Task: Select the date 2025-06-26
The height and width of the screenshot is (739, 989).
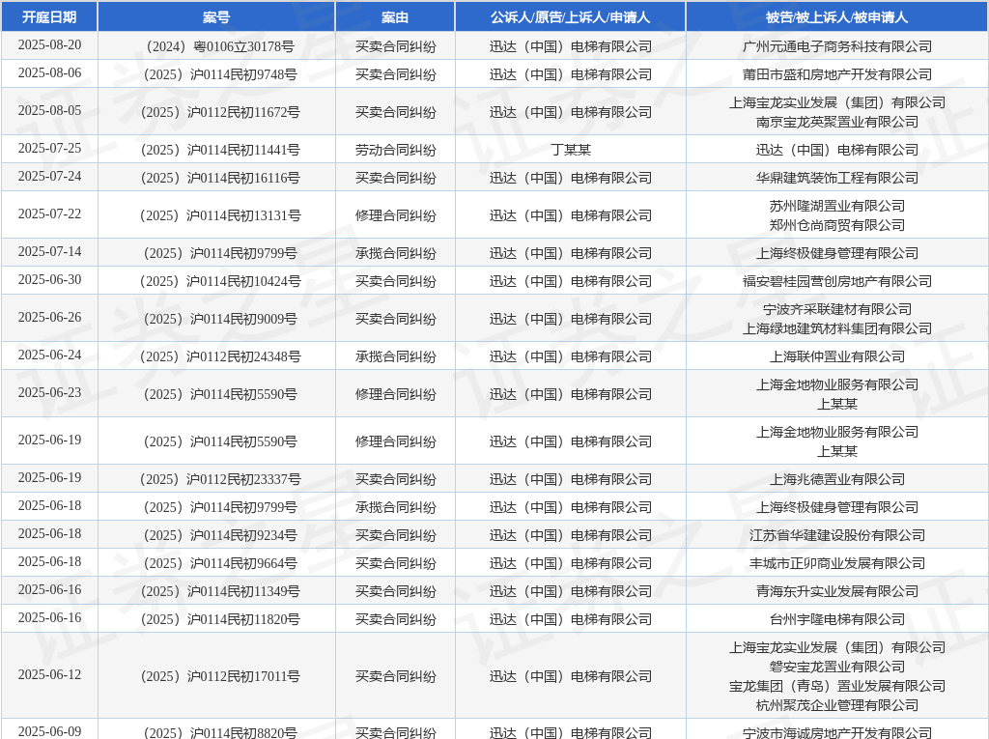Action: [x=50, y=318]
